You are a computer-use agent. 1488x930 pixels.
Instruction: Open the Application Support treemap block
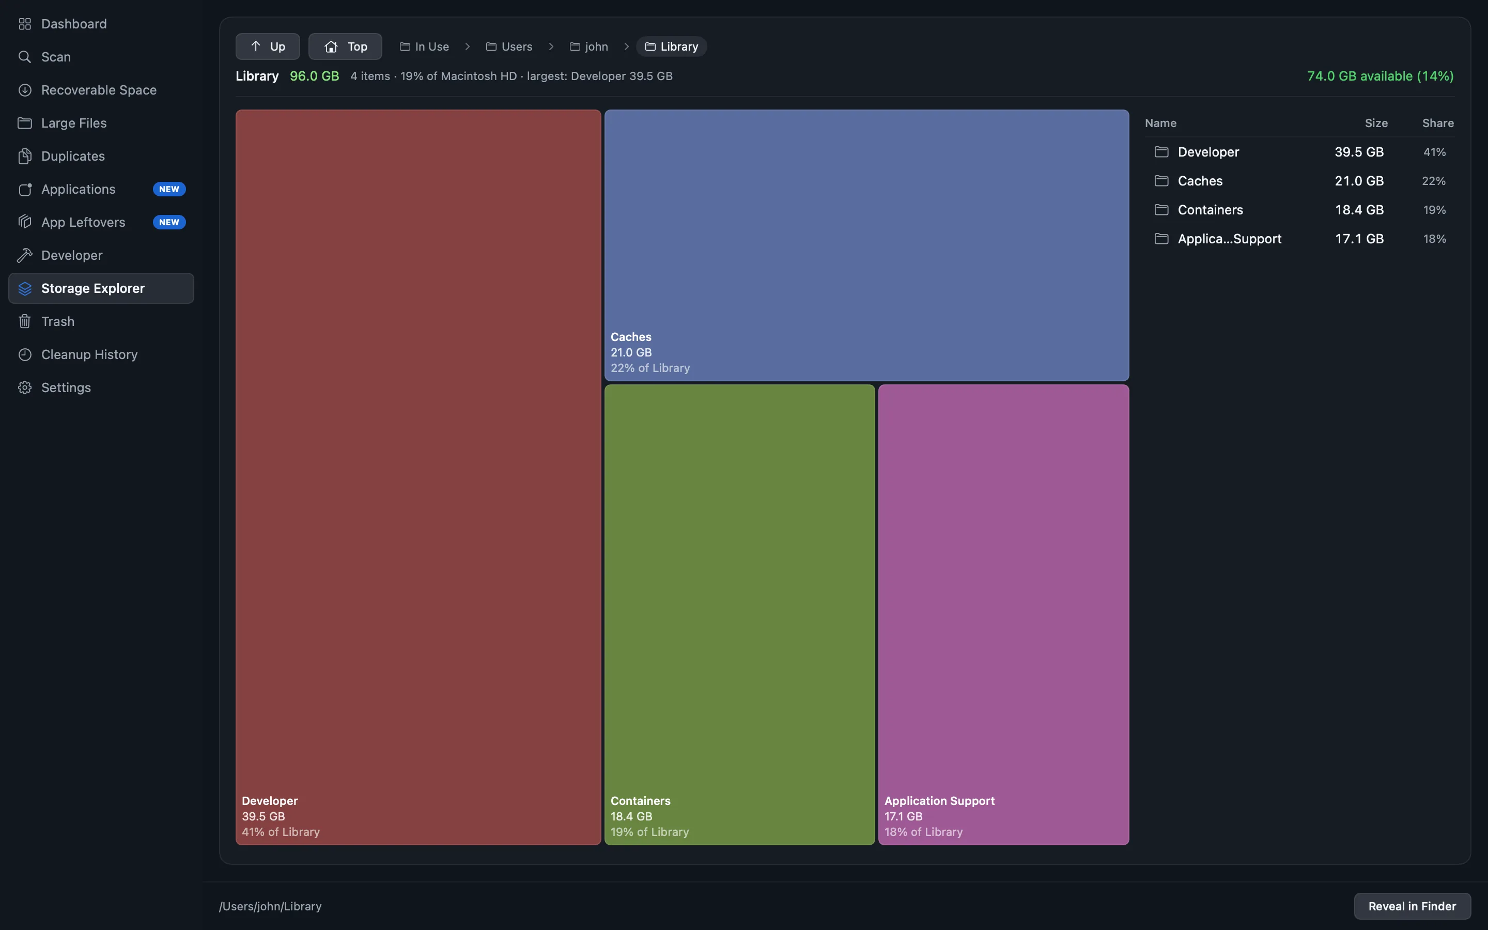1003,615
